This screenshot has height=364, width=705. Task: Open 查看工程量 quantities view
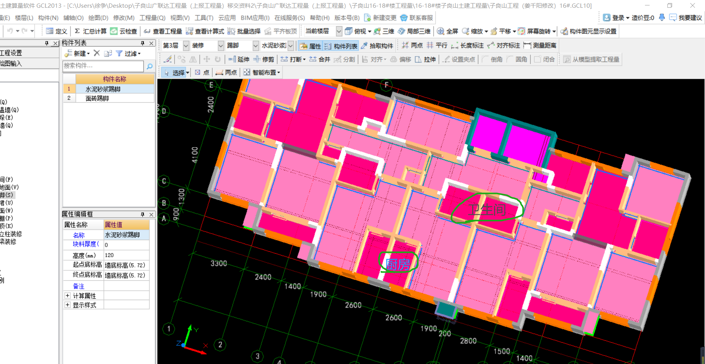163,31
